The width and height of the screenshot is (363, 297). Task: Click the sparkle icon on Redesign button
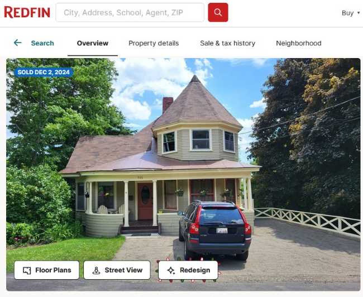(171, 270)
